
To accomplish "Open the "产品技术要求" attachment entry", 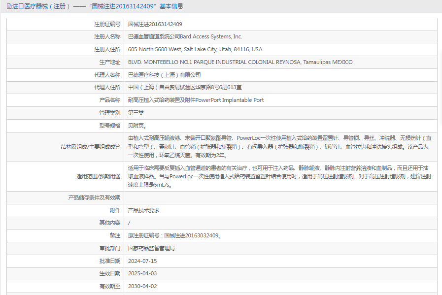I will point(144,210).
